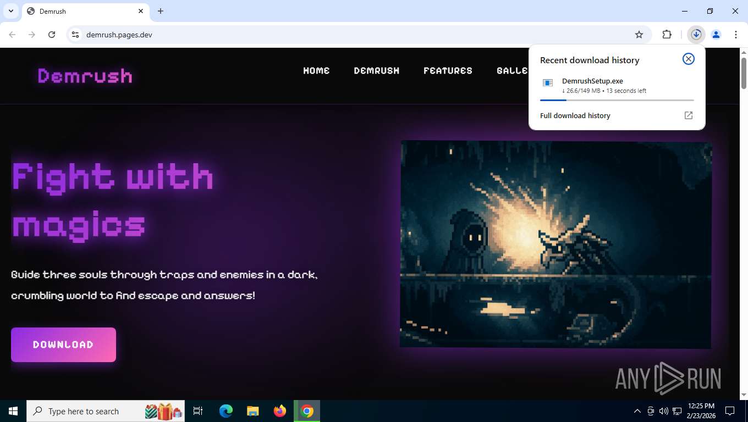Open a new browser tab

pos(161,11)
